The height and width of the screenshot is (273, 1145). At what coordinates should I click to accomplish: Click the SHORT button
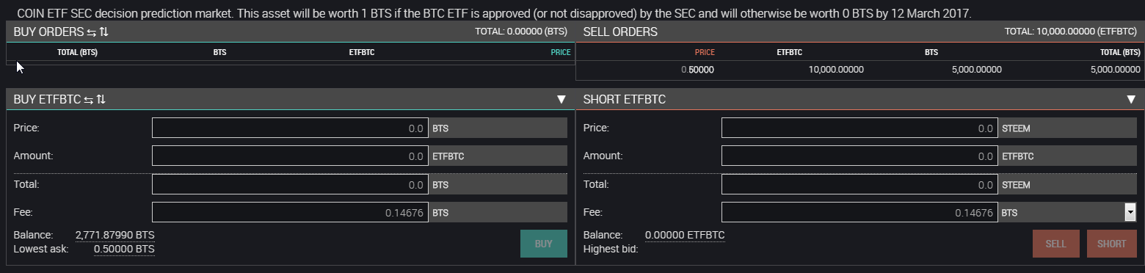click(x=1111, y=244)
